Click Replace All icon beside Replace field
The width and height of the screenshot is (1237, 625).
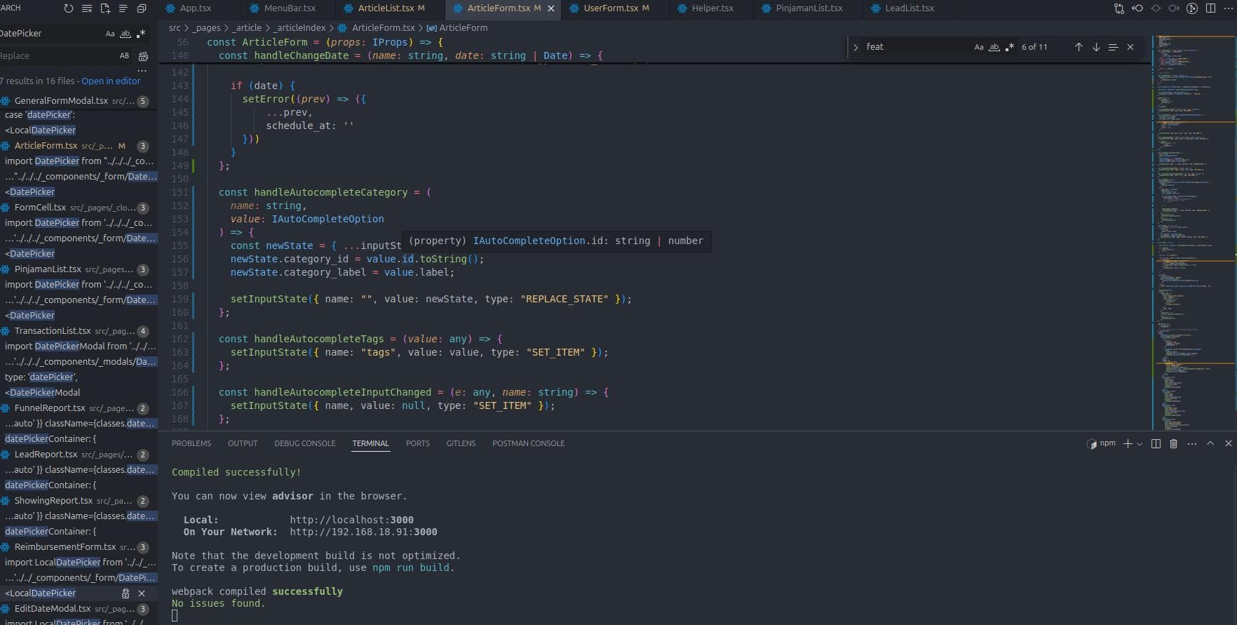point(143,56)
